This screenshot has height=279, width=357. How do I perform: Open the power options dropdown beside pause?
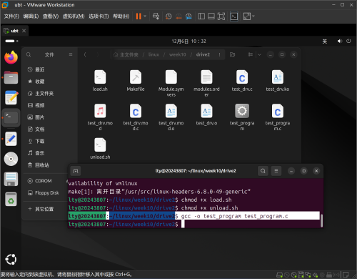(145, 16)
